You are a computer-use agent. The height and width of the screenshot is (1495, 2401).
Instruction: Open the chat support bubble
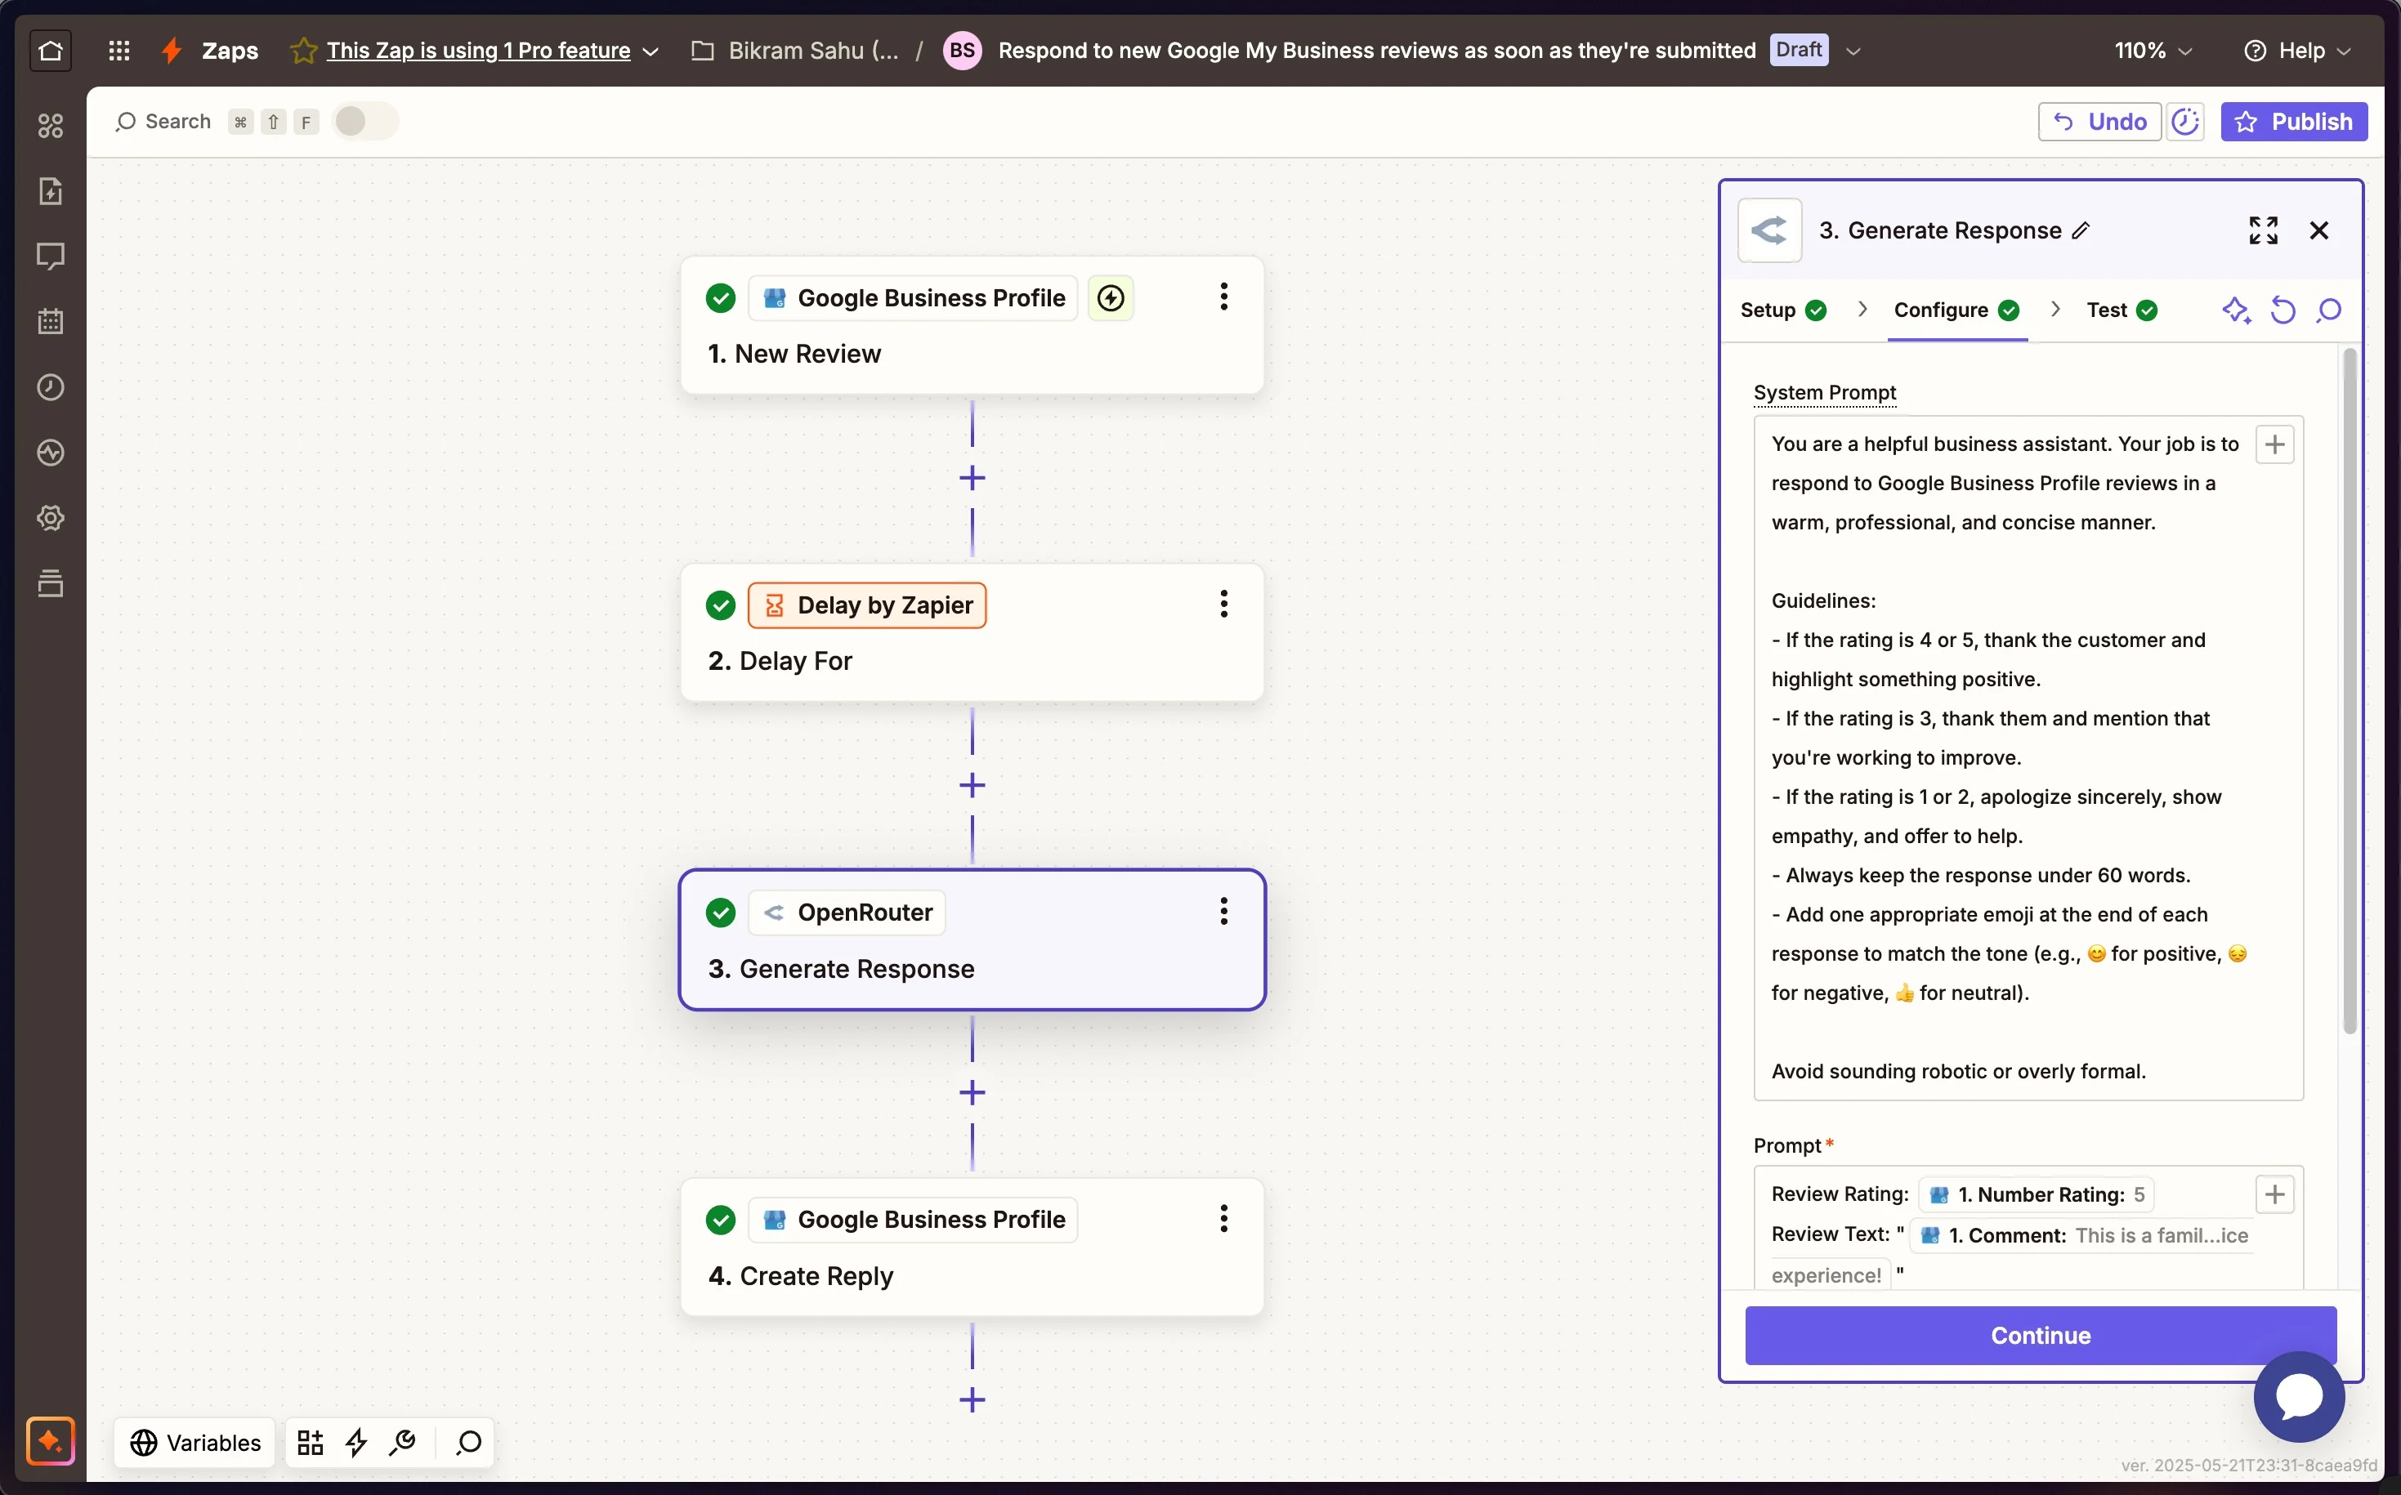click(x=2298, y=1396)
